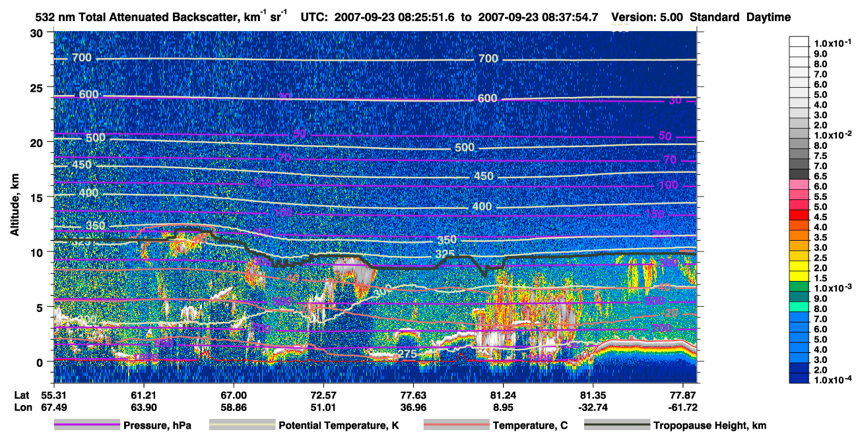Click the pure red swatch in color scale
858x440 pixels.
coord(799,214)
